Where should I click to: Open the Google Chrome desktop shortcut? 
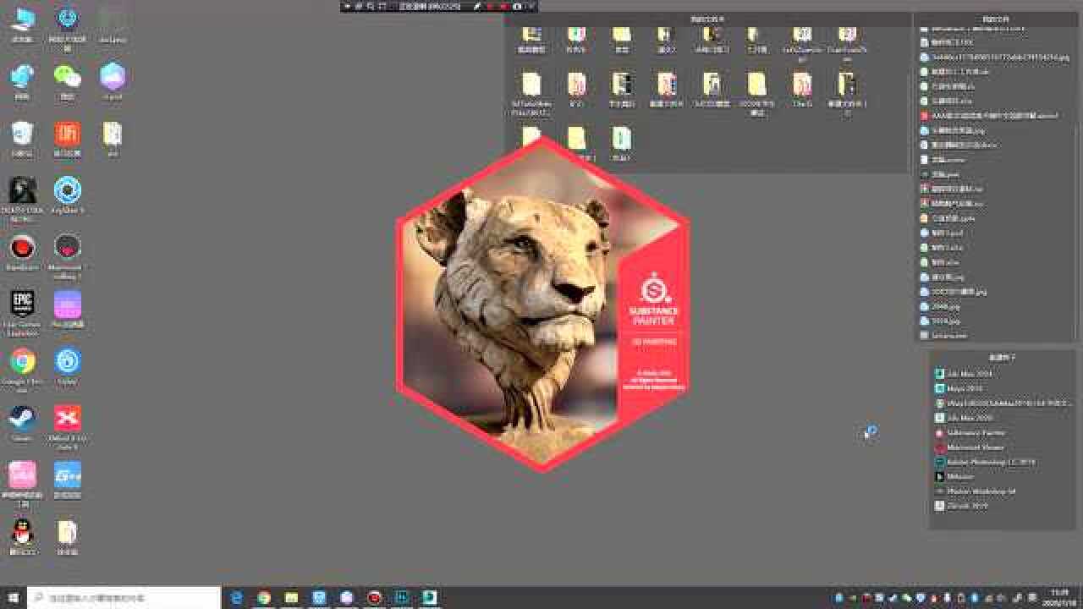(22, 369)
